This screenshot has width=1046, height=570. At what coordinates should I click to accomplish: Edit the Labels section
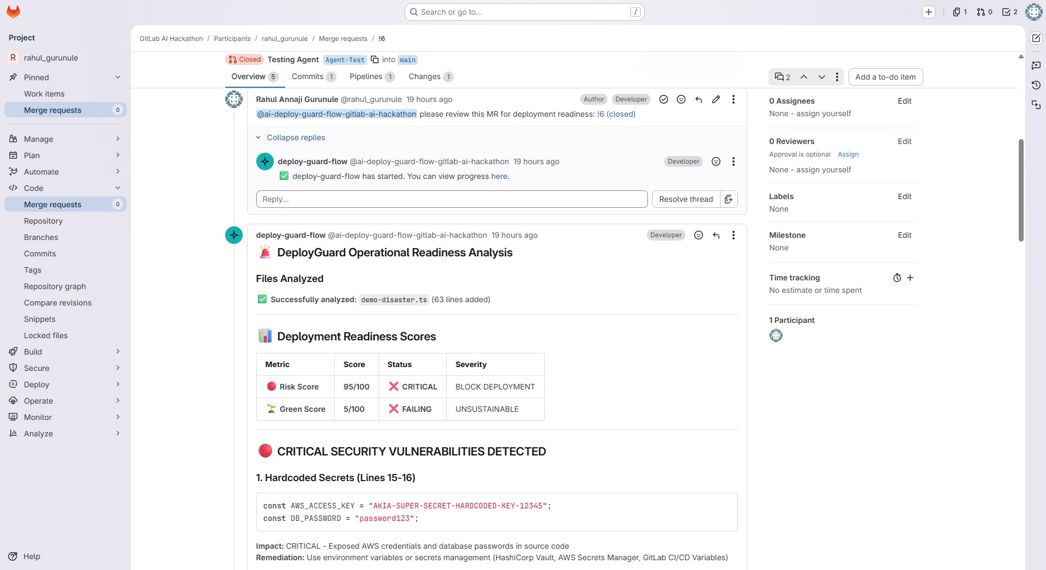pyautogui.click(x=905, y=196)
